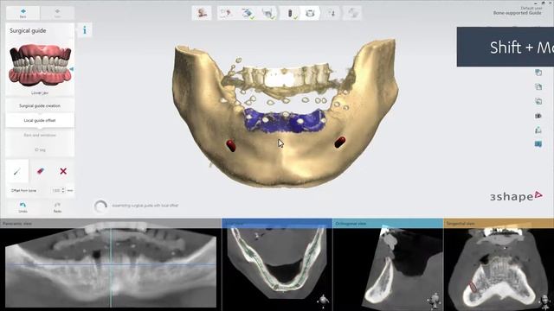Select the paint brush offset tool
Viewport: 554px width, 311px height.
coord(17,171)
